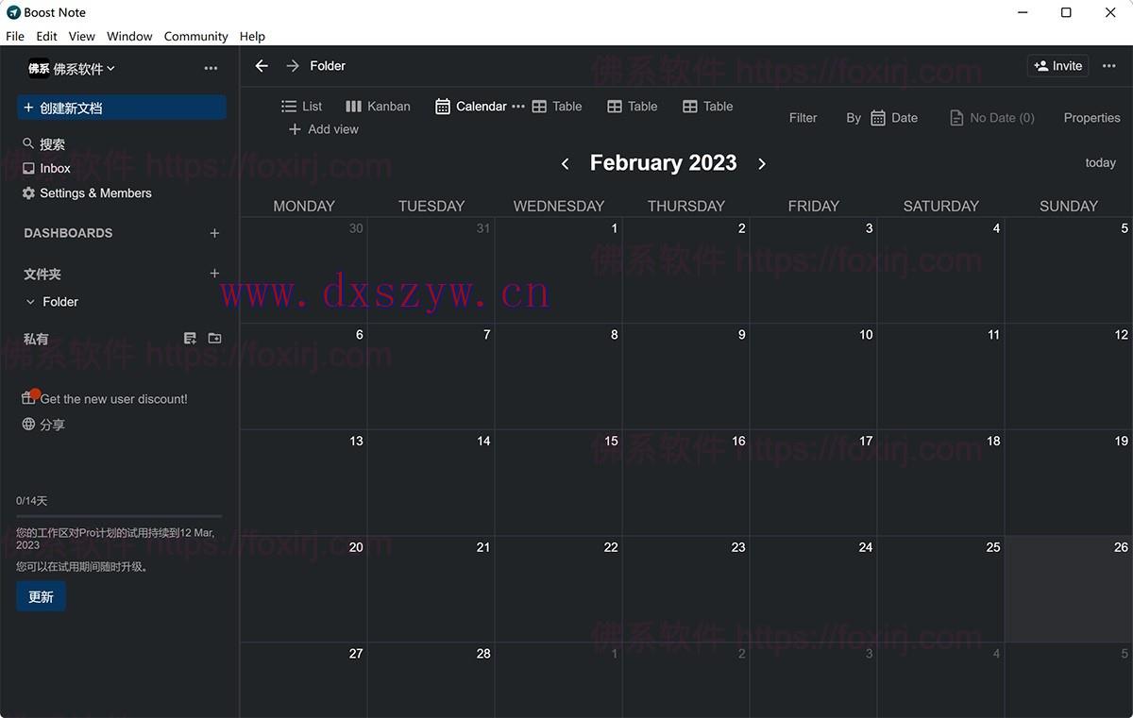This screenshot has width=1133, height=718.
Task: Go forward using the right arrow icon
Action: point(293,66)
